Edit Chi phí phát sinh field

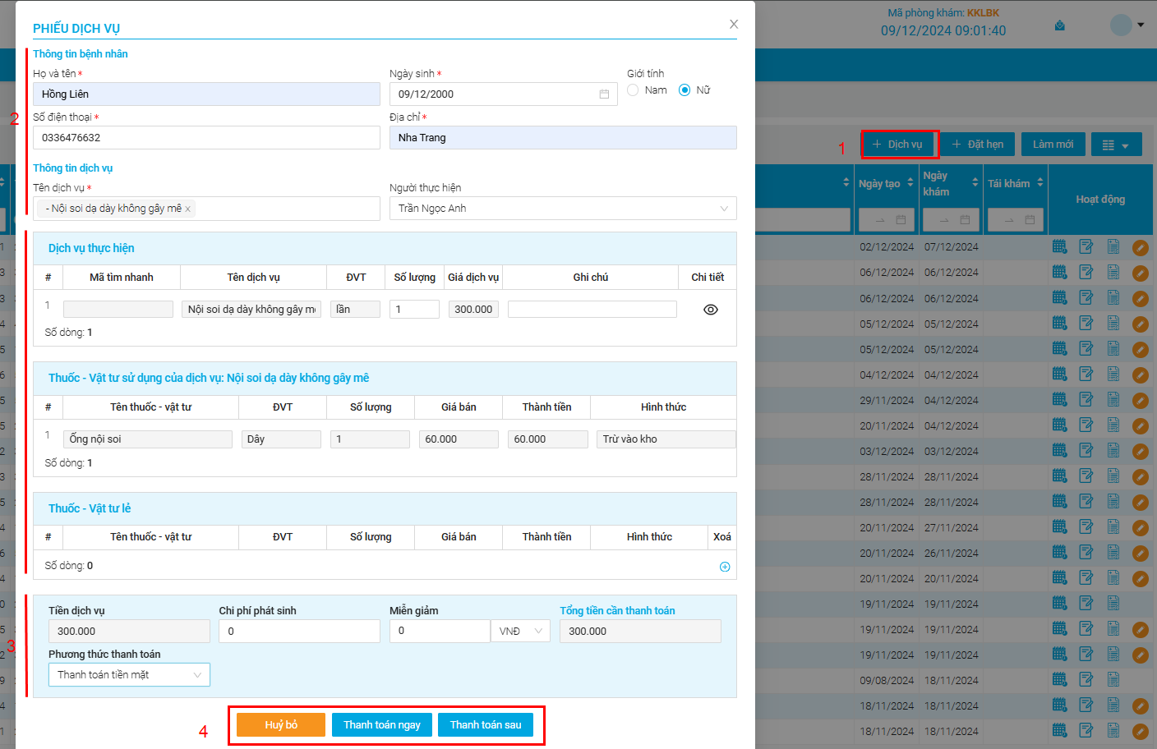pyautogui.click(x=299, y=631)
